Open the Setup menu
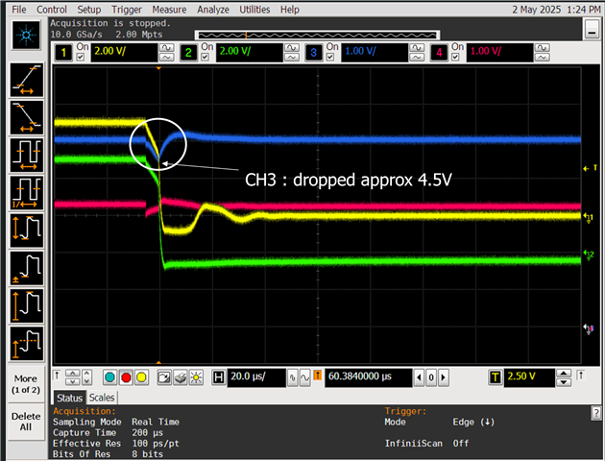The image size is (605, 461). [88, 10]
